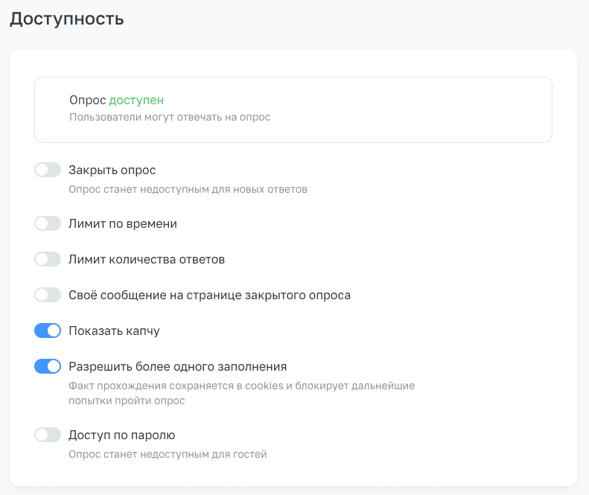This screenshot has height=495, width=589.
Task: Click the Показать капчу label text
Action: (114, 331)
